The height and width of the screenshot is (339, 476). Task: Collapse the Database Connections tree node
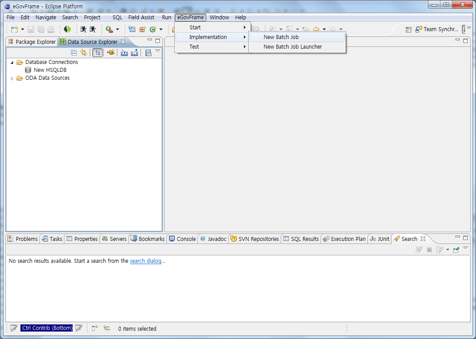pos(12,63)
